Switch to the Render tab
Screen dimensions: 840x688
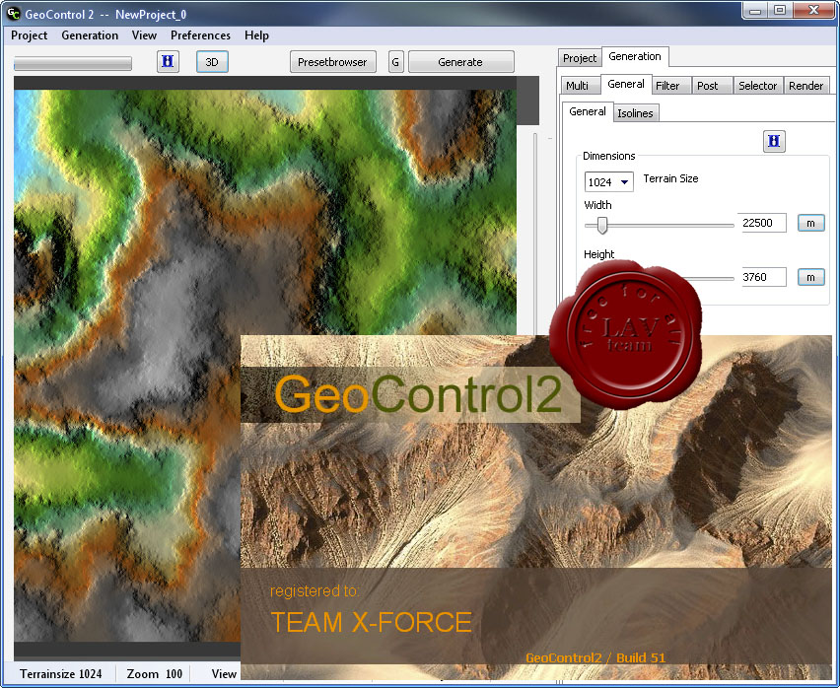click(x=805, y=86)
